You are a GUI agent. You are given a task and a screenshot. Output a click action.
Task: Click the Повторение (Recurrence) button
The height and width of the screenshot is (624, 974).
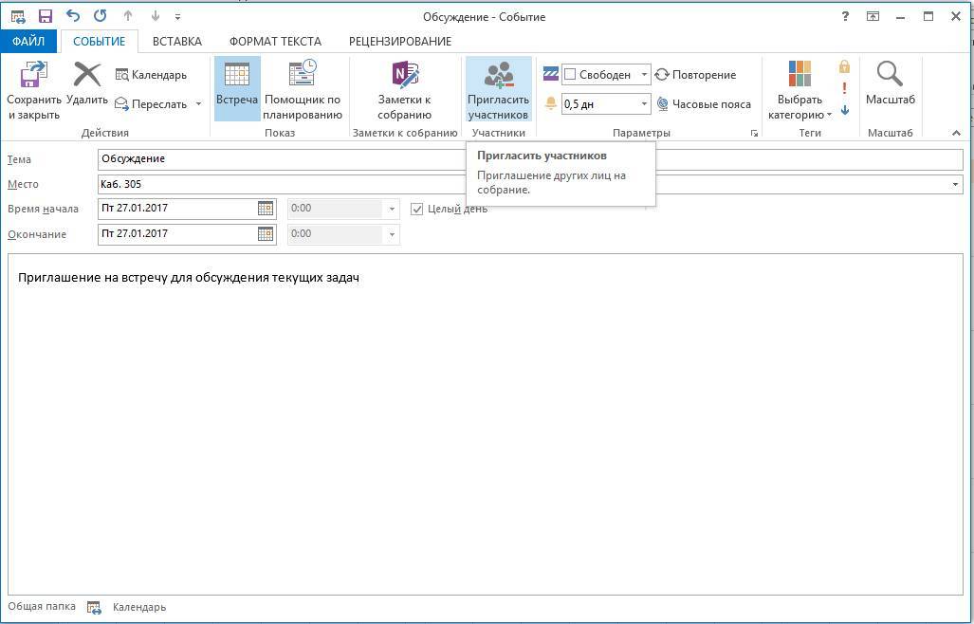pos(695,75)
